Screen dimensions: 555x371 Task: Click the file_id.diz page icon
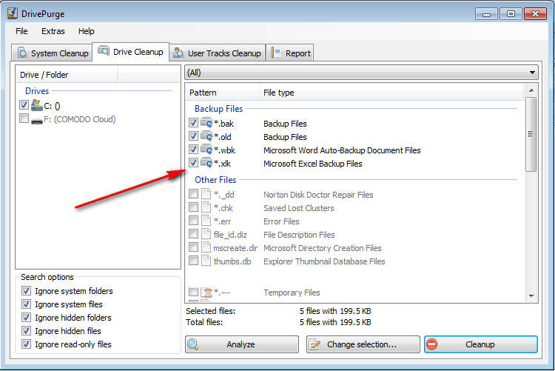click(206, 234)
